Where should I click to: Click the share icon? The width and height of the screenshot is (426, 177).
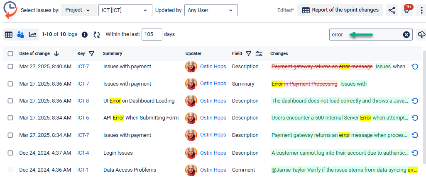(392, 10)
